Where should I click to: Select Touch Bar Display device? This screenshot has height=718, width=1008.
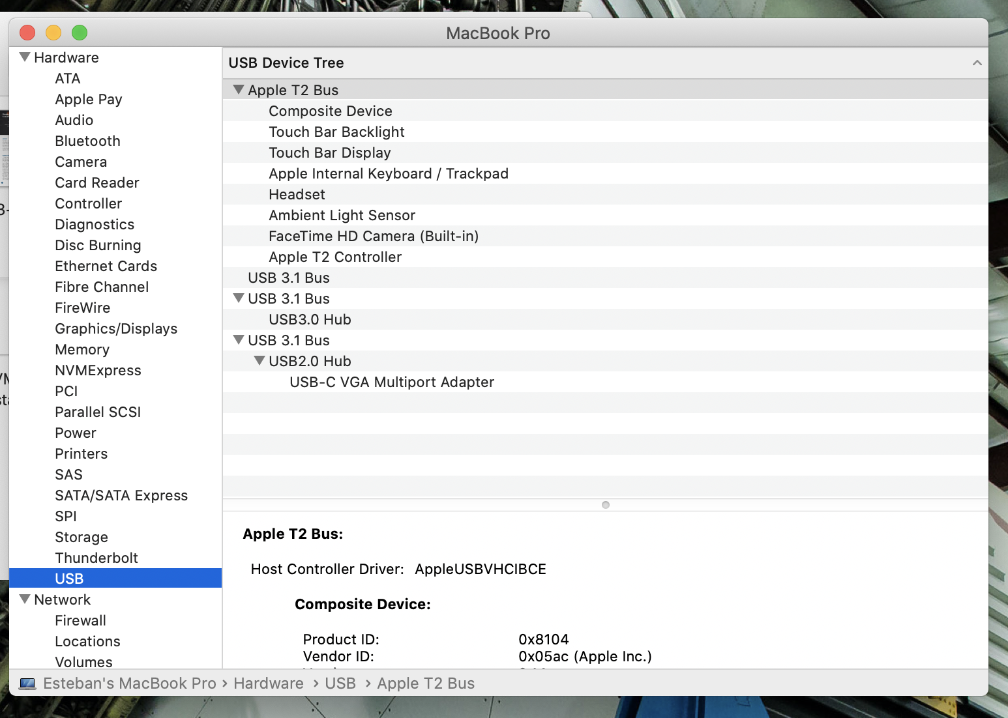[330, 152]
